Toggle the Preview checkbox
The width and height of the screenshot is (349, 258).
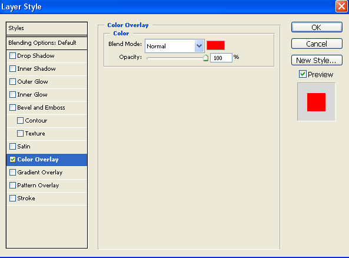[x=303, y=74]
